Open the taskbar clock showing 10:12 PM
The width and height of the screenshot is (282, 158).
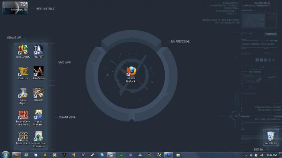[272, 155]
